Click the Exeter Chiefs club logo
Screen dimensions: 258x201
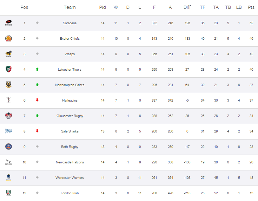coord(8,38)
